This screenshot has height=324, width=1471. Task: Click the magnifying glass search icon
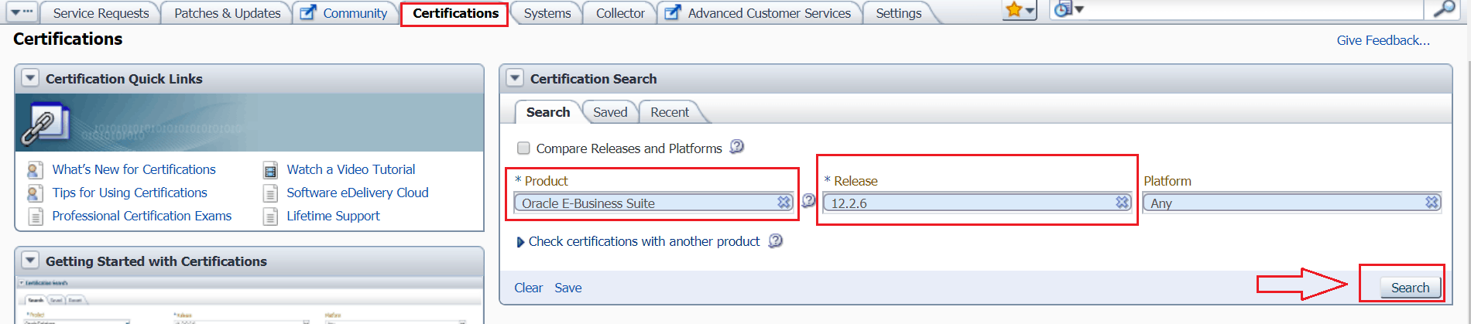[x=1444, y=9]
